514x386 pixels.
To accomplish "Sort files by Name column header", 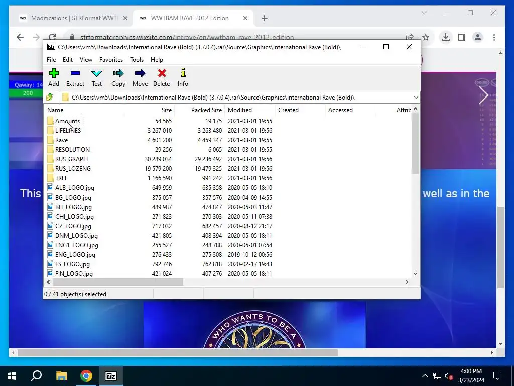I will coord(84,110).
